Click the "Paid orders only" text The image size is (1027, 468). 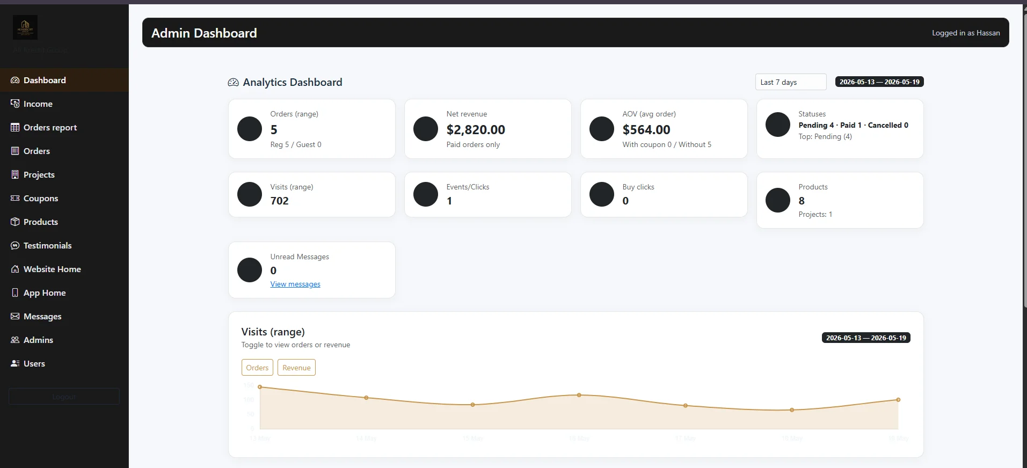click(x=473, y=144)
